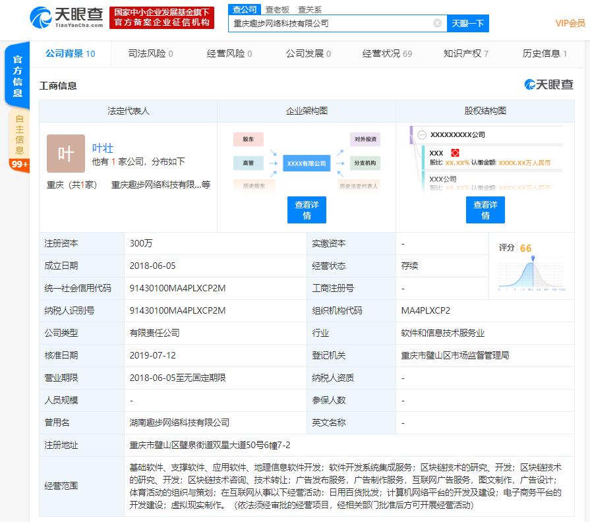Switch to the 司法风险 tab

coord(150,54)
